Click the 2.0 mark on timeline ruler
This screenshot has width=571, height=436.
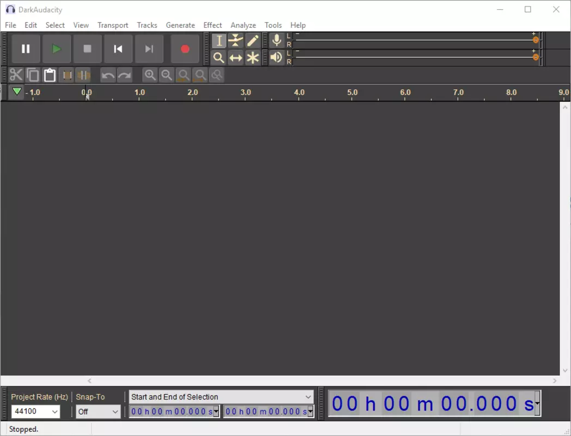click(x=193, y=93)
